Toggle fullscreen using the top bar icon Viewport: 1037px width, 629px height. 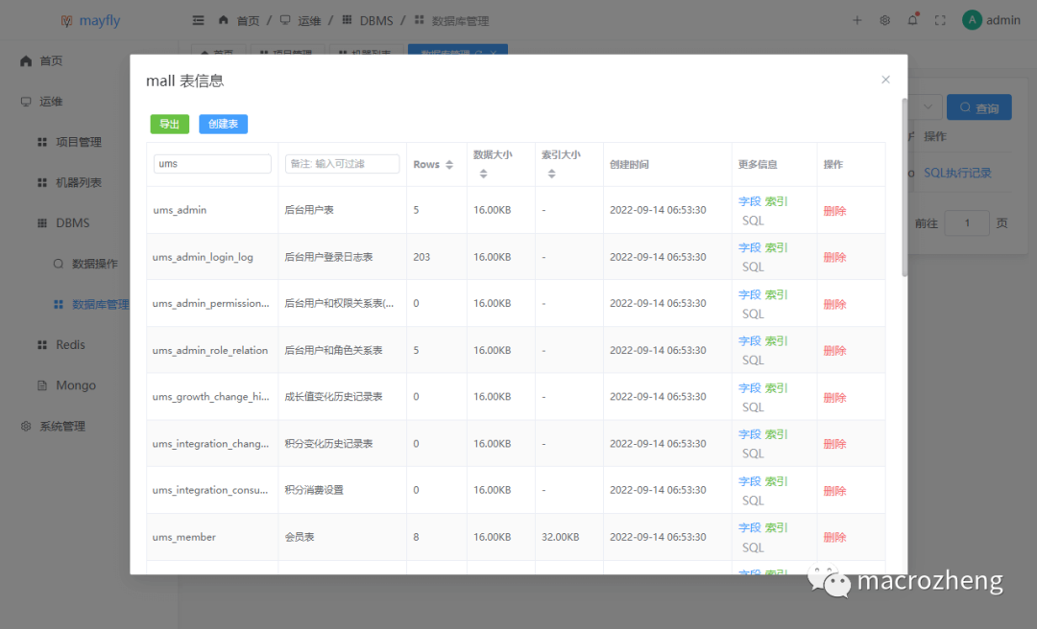(x=940, y=19)
